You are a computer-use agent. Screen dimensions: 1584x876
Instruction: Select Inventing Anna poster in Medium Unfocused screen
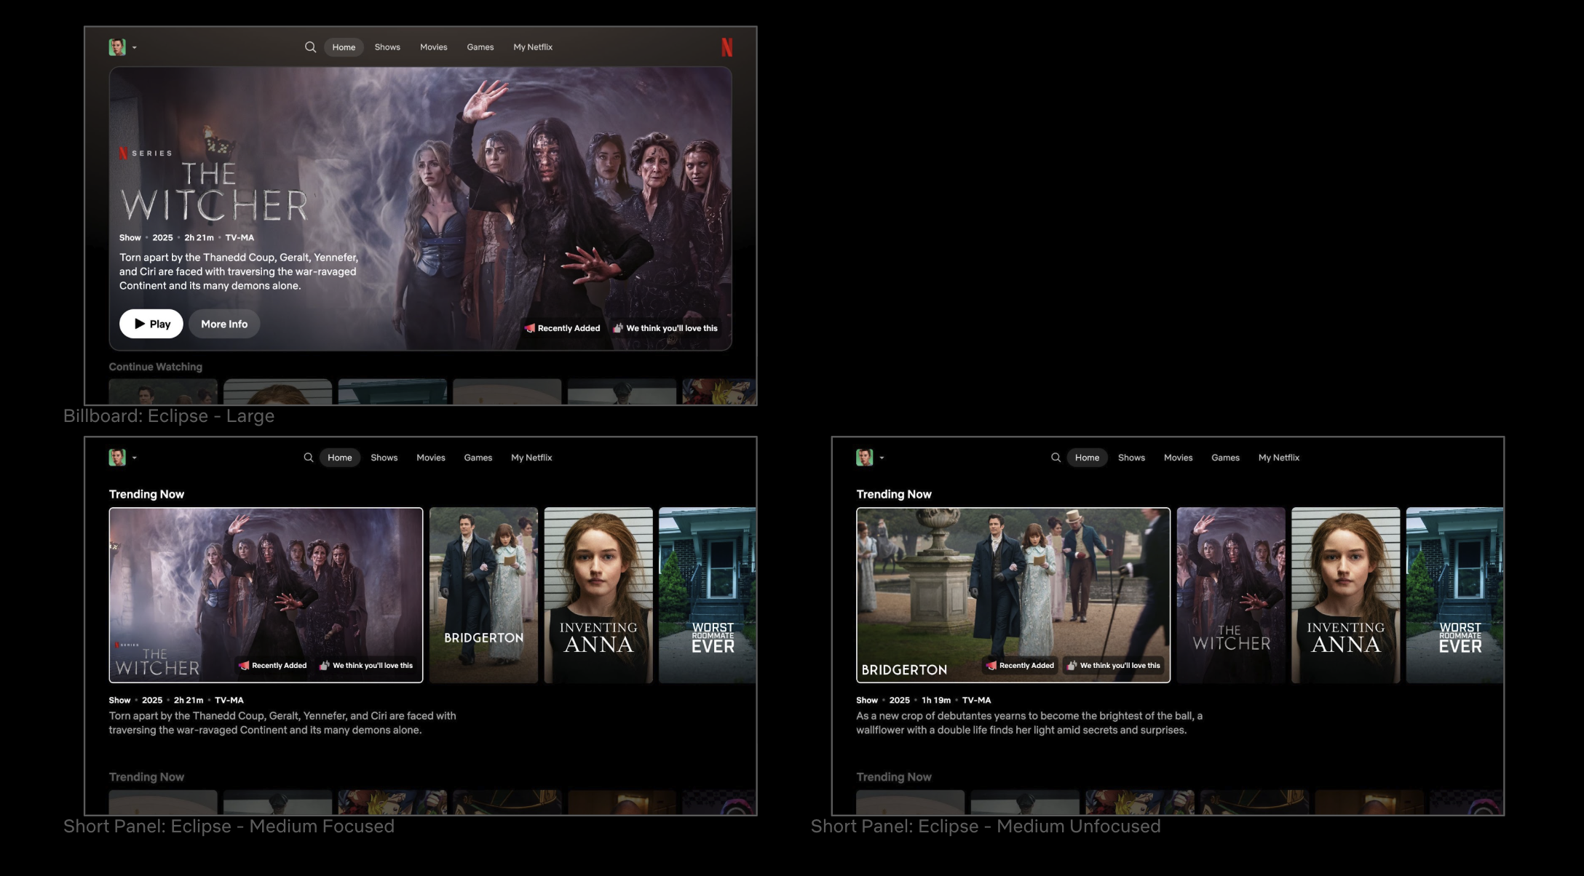1346,595
